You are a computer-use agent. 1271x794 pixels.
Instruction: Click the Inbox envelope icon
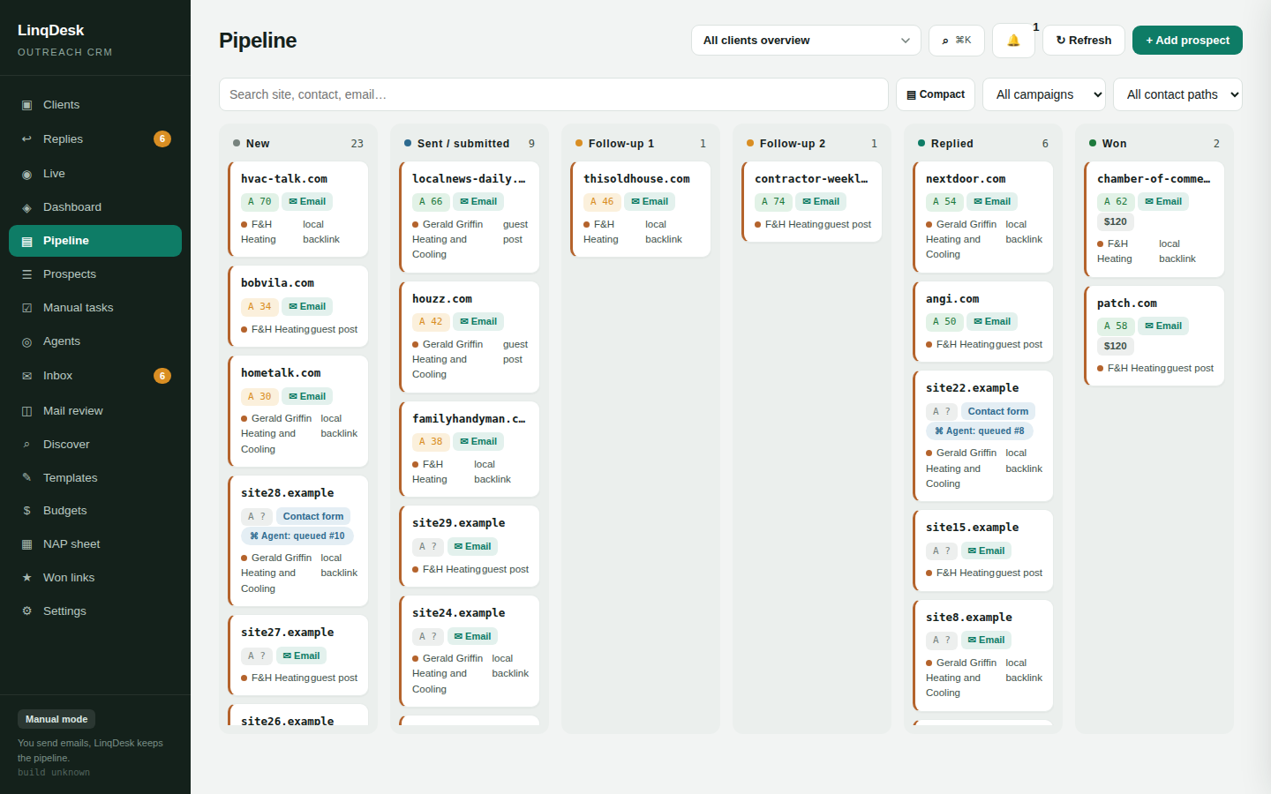click(x=26, y=376)
